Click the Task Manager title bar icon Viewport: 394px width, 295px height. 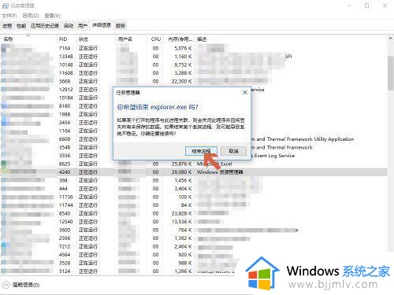click(6, 6)
